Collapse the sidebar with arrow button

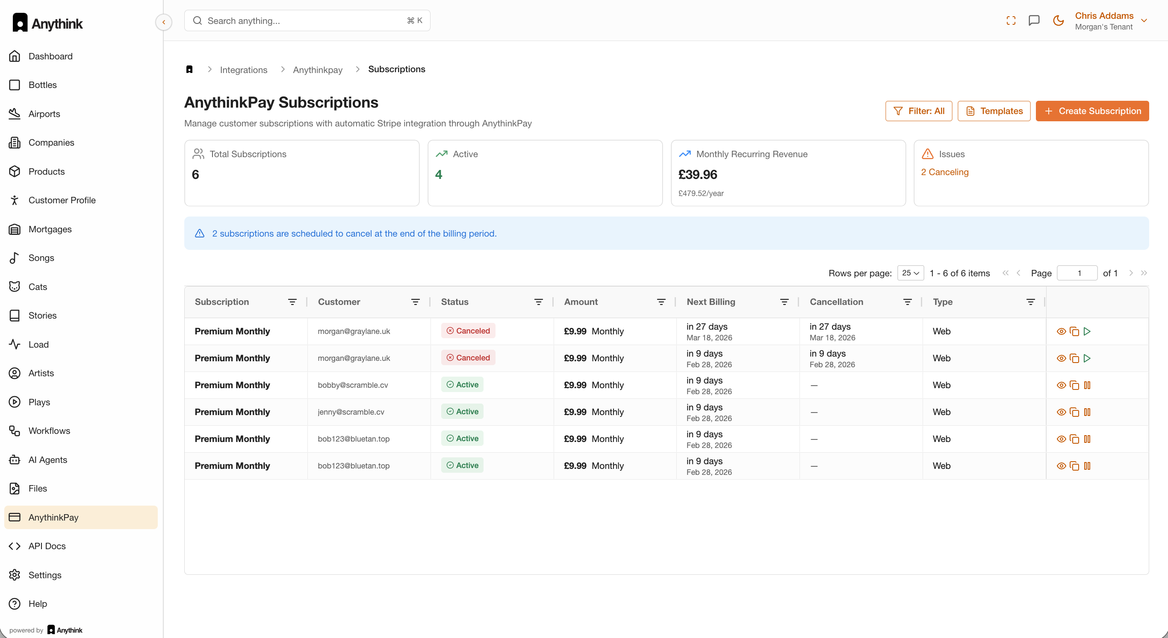pyautogui.click(x=163, y=22)
